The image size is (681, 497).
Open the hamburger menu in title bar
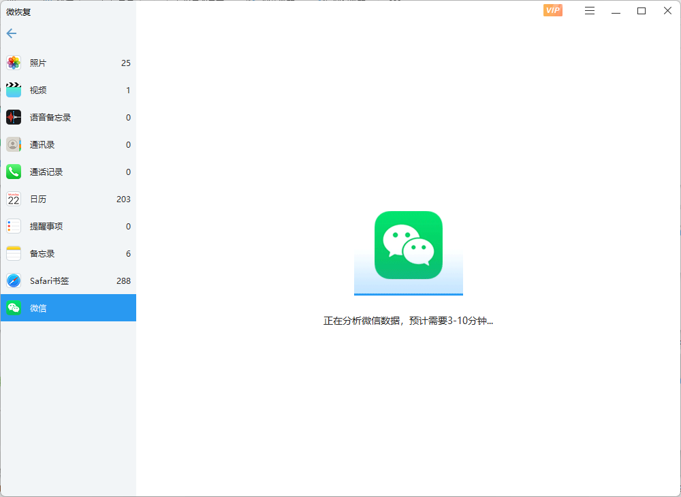(590, 10)
